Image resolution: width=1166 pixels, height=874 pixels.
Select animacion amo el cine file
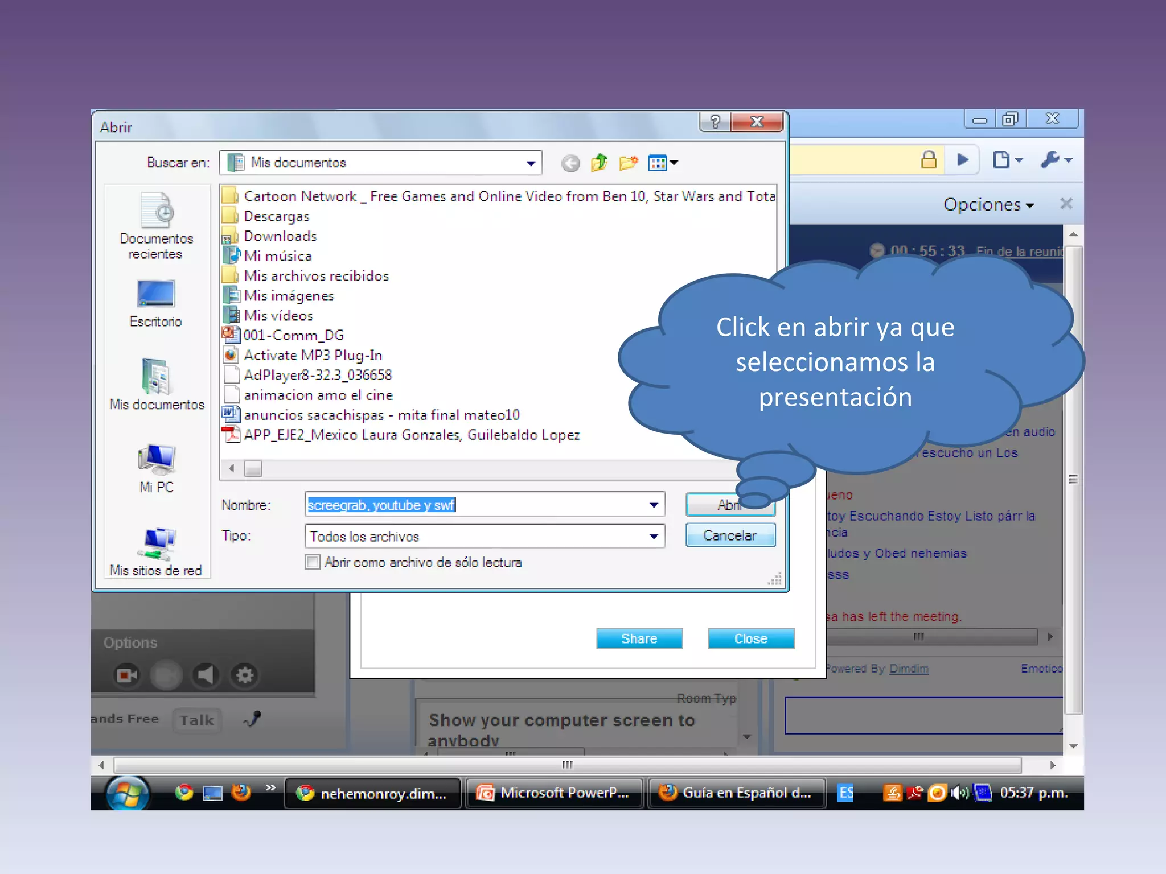click(308, 395)
